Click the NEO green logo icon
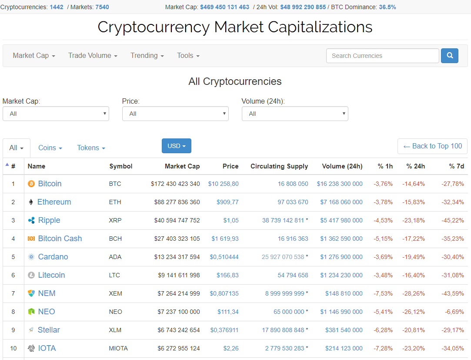The width and height of the screenshot is (471, 360). pyautogui.click(x=31, y=312)
